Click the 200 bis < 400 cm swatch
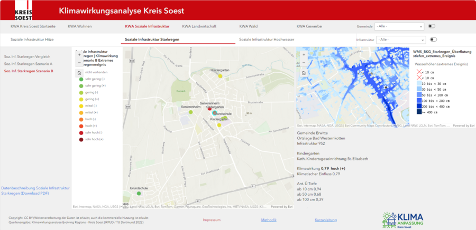The height and width of the screenshot is (230, 476). [418, 106]
